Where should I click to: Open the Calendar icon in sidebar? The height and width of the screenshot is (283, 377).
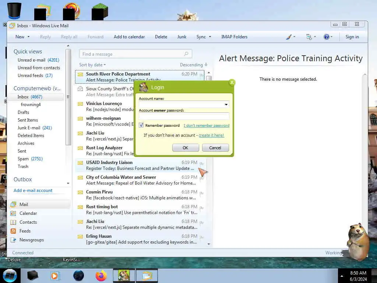[13, 213]
